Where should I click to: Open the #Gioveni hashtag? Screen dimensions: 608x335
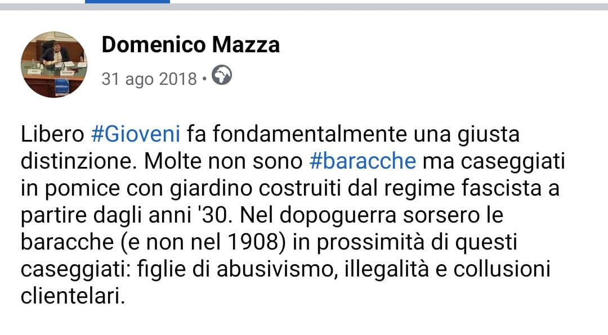[136, 134]
